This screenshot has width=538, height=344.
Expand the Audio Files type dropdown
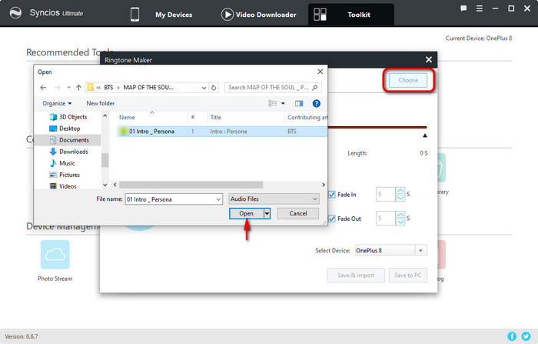coord(274,198)
